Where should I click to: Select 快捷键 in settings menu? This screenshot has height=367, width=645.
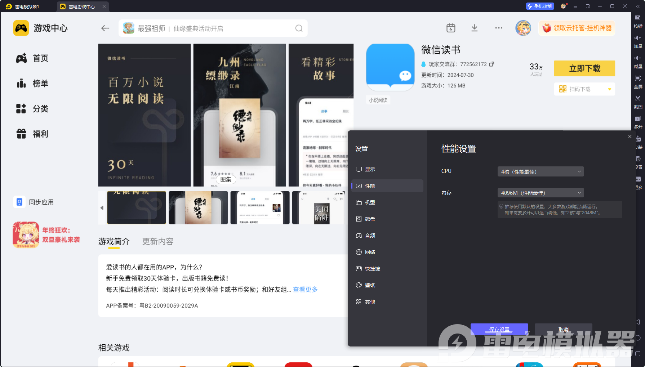coord(387,269)
